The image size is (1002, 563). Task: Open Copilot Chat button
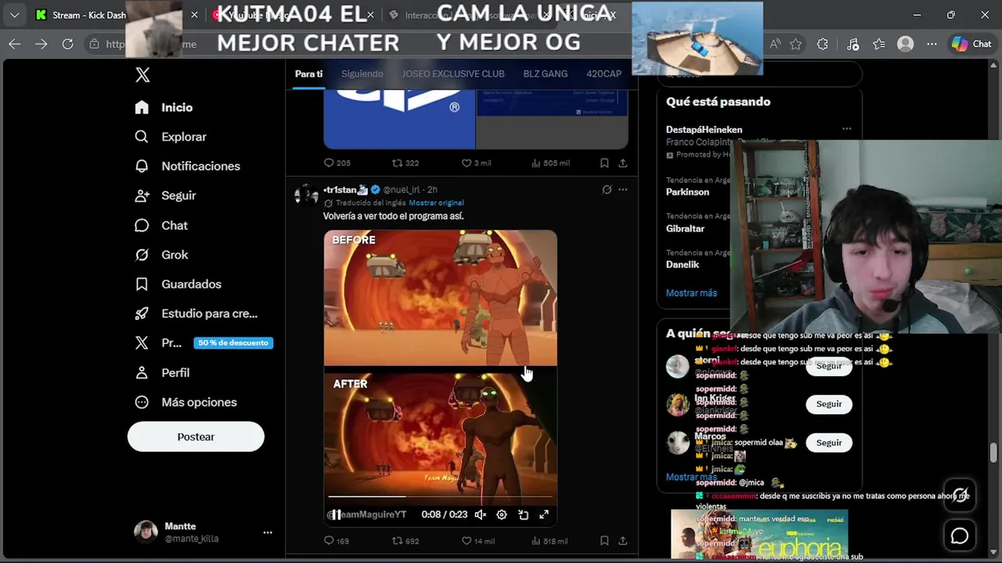point(971,45)
